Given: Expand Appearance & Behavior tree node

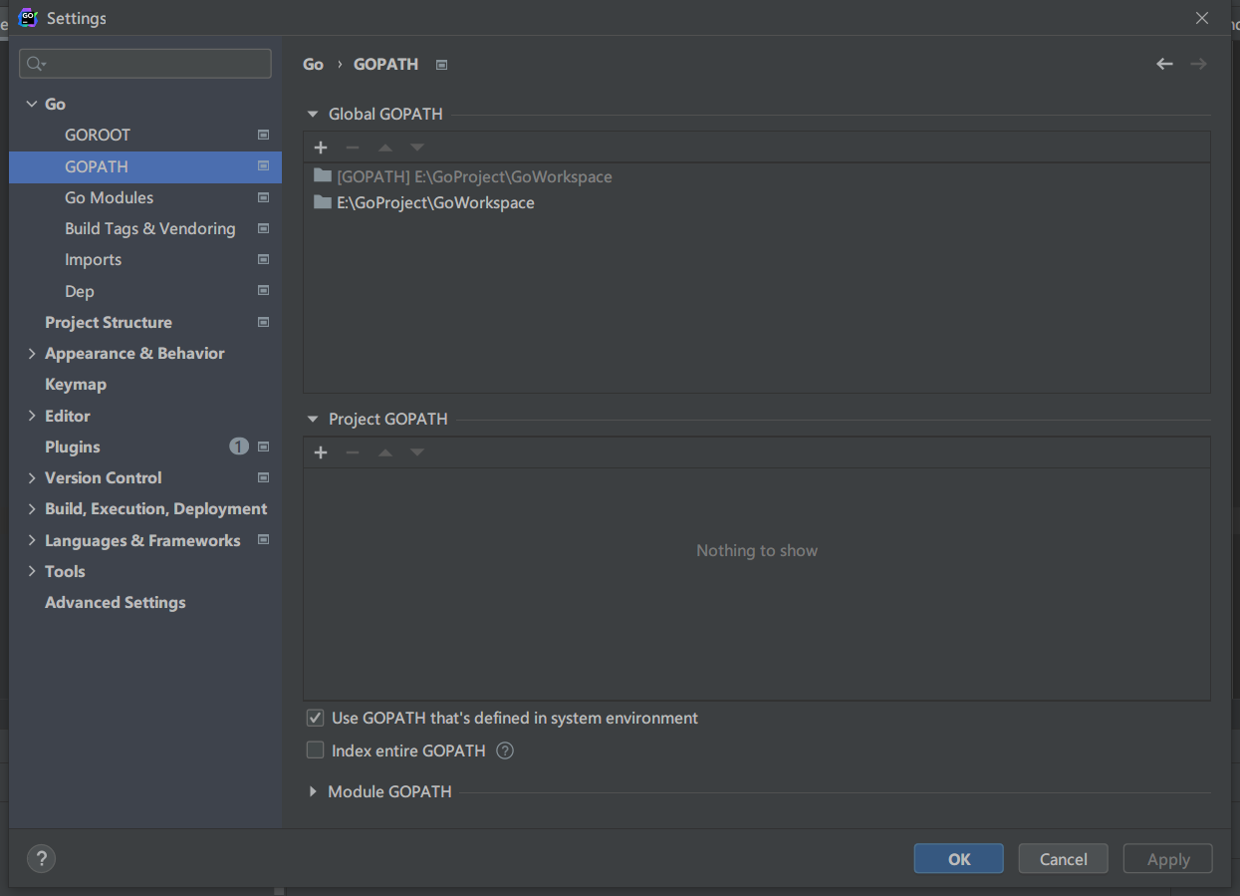Looking at the screenshot, I should click(x=32, y=354).
